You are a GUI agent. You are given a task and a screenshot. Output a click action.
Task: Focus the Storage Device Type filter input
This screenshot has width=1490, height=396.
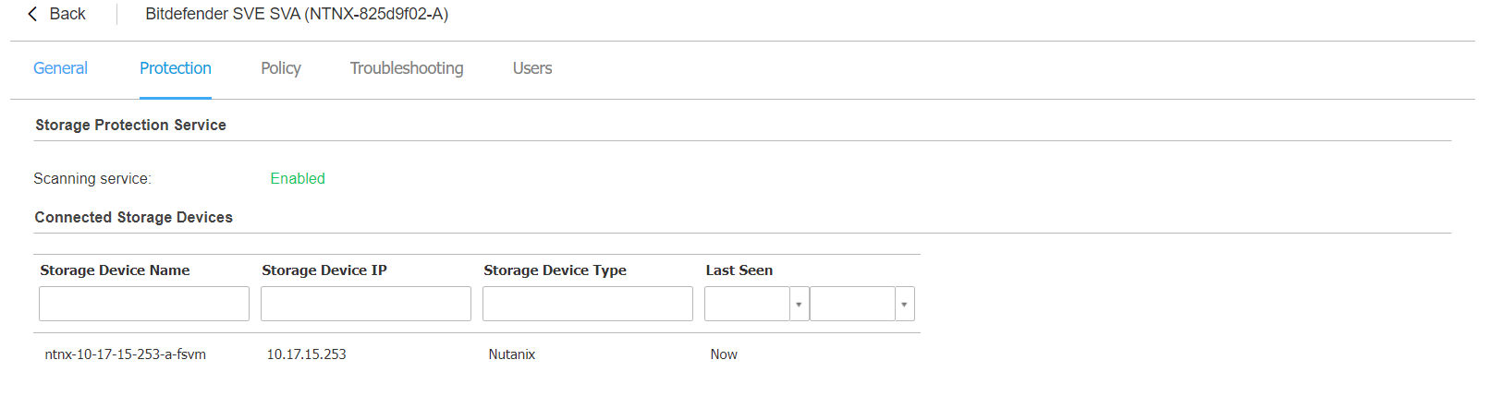588,304
